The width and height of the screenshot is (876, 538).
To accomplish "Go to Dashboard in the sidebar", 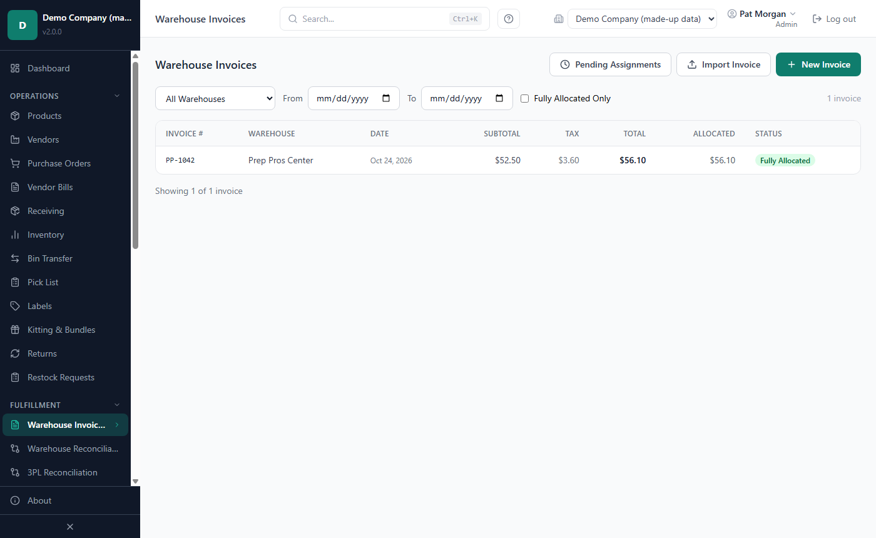I will point(65,68).
